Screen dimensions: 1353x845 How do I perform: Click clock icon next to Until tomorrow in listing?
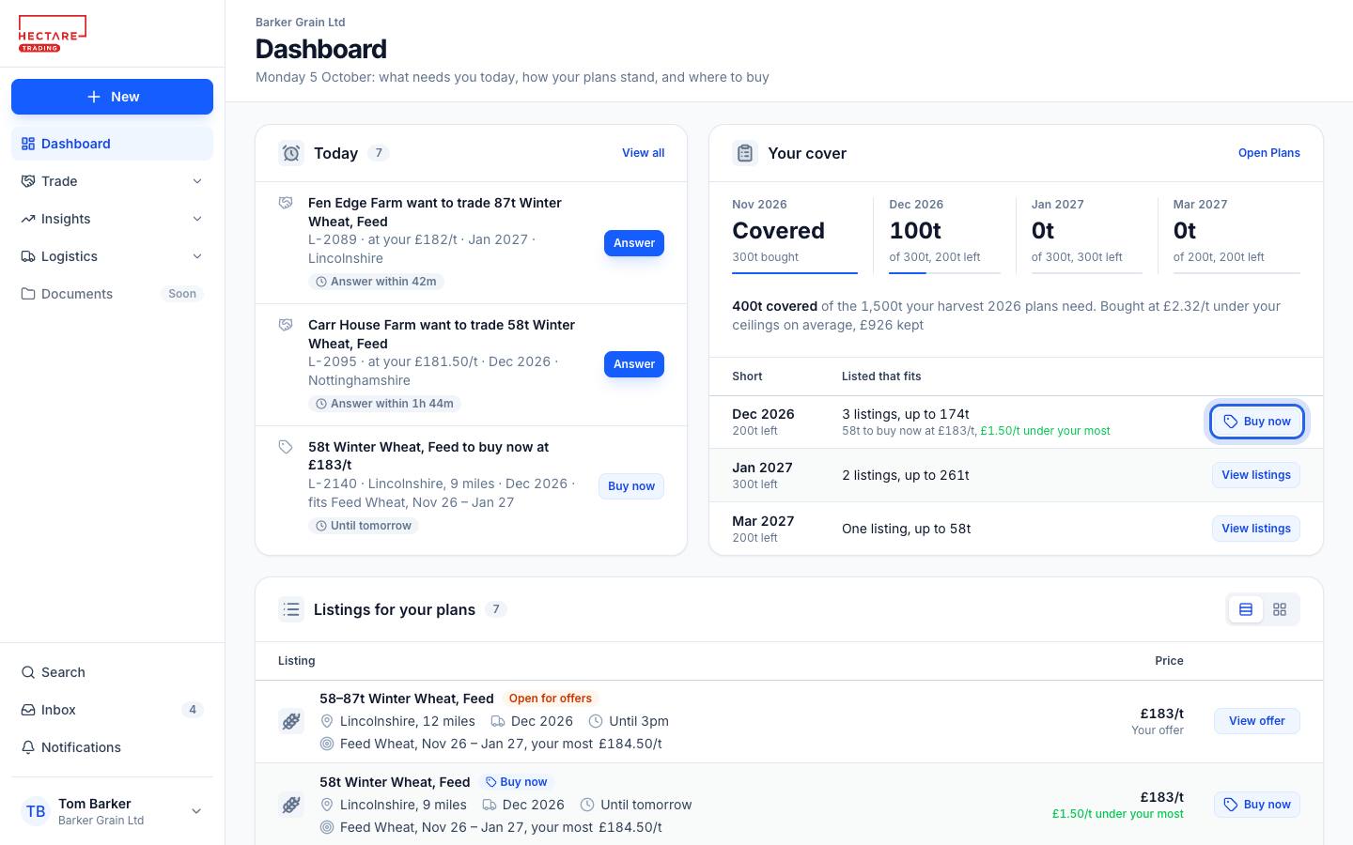tap(587, 805)
